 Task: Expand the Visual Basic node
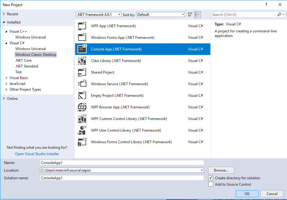tap(6, 78)
